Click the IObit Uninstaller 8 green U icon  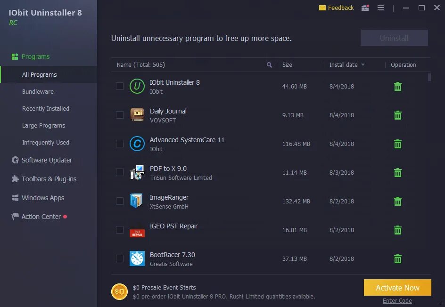tap(137, 86)
